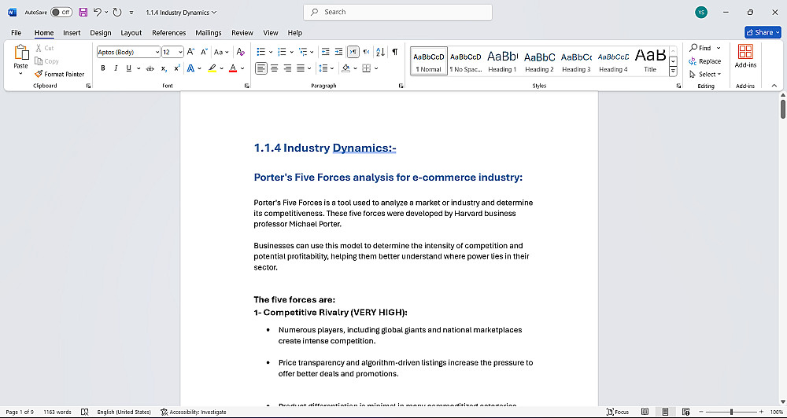Expand the font size dropdown
The image size is (787, 418).
click(180, 52)
